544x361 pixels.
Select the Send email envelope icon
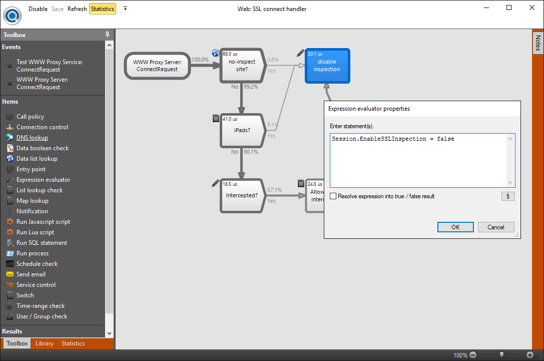point(10,274)
